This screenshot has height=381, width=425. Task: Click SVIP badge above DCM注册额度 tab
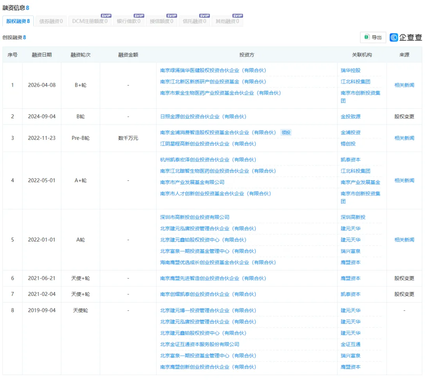[106, 16]
